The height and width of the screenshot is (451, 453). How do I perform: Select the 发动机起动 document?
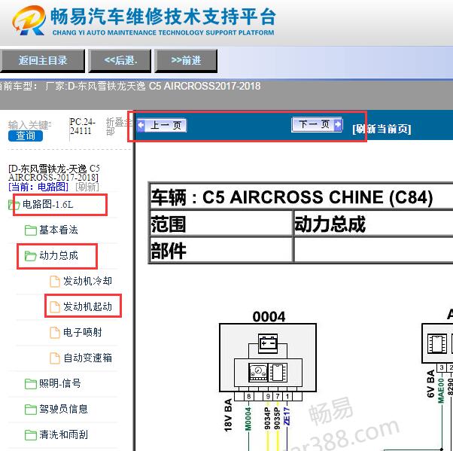(87, 306)
